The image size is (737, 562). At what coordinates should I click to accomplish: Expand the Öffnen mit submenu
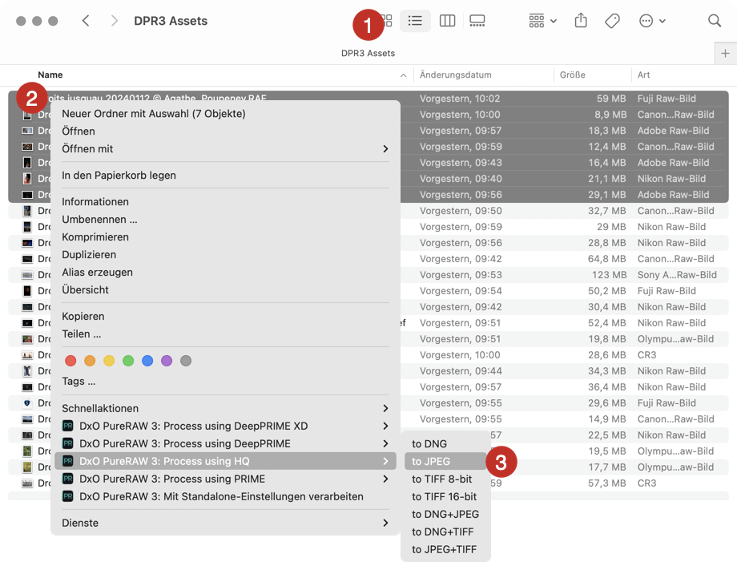coord(225,149)
